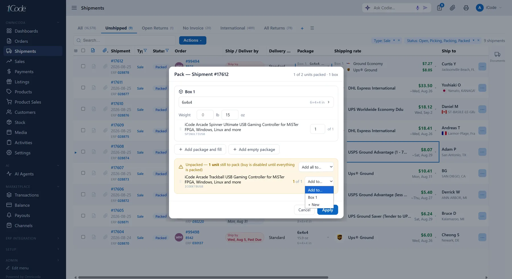Switch to the All shipments tab

coord(87,28)
